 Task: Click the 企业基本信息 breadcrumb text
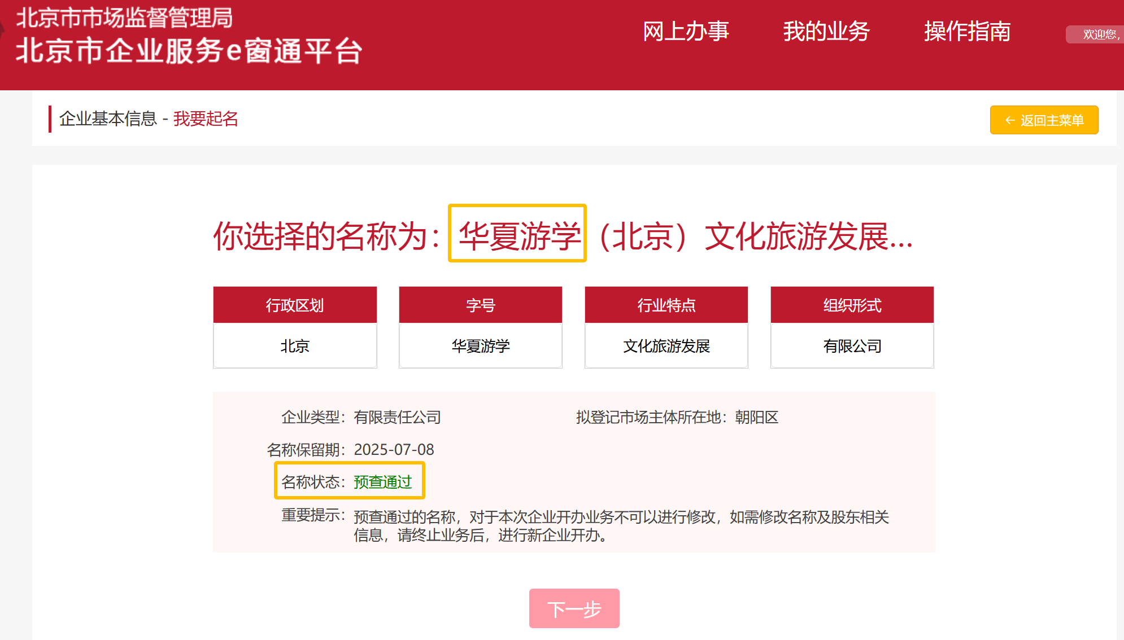[x=108, y=119]
